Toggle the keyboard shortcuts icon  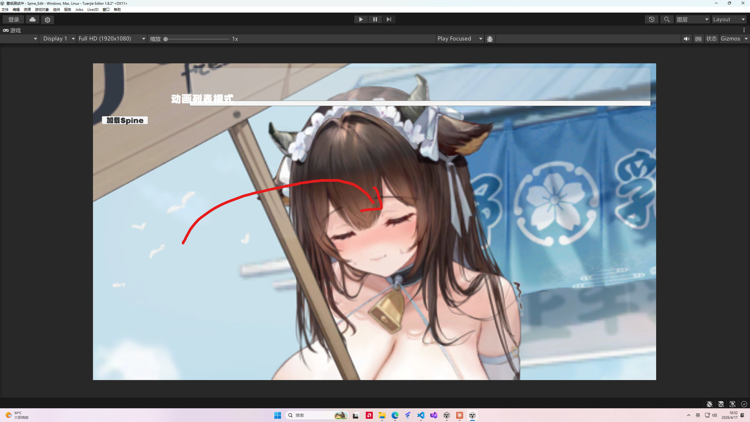[698, 39]
